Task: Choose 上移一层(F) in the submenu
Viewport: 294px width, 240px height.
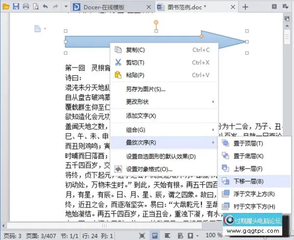Action: pyautogui.click(x=254, y=169)
